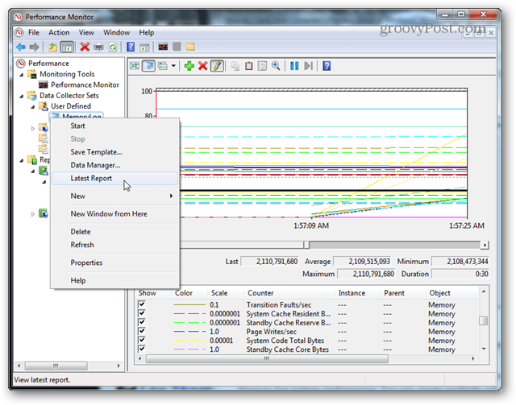Sort by the Scale column header
This screenshot has width=516, height=405.
[x=226, y=293]
